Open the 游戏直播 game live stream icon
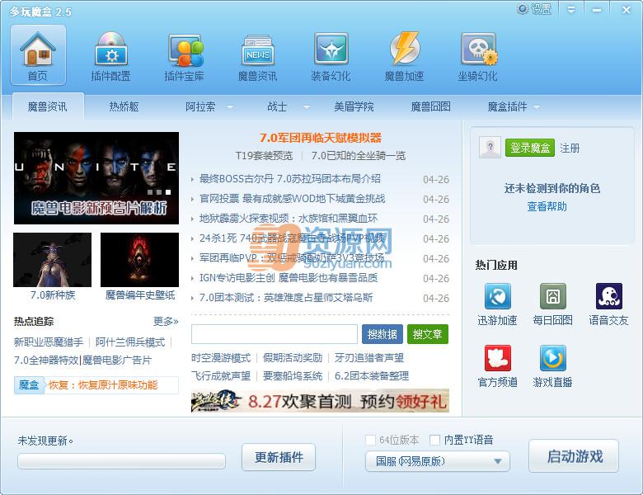 (553, 358)
